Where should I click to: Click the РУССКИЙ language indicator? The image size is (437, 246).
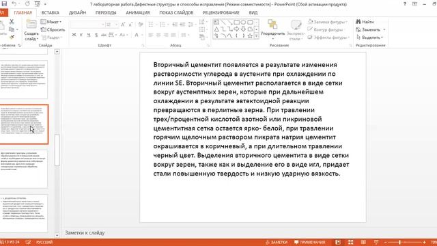coord(44,242)
